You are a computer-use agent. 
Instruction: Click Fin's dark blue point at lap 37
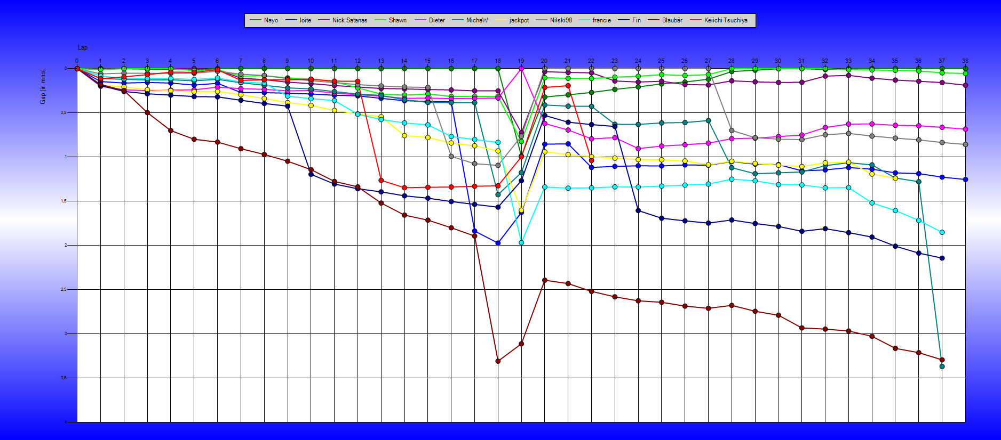[x=942, y=258]
